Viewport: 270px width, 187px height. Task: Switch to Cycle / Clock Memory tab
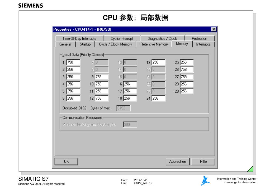click(116, 44)
